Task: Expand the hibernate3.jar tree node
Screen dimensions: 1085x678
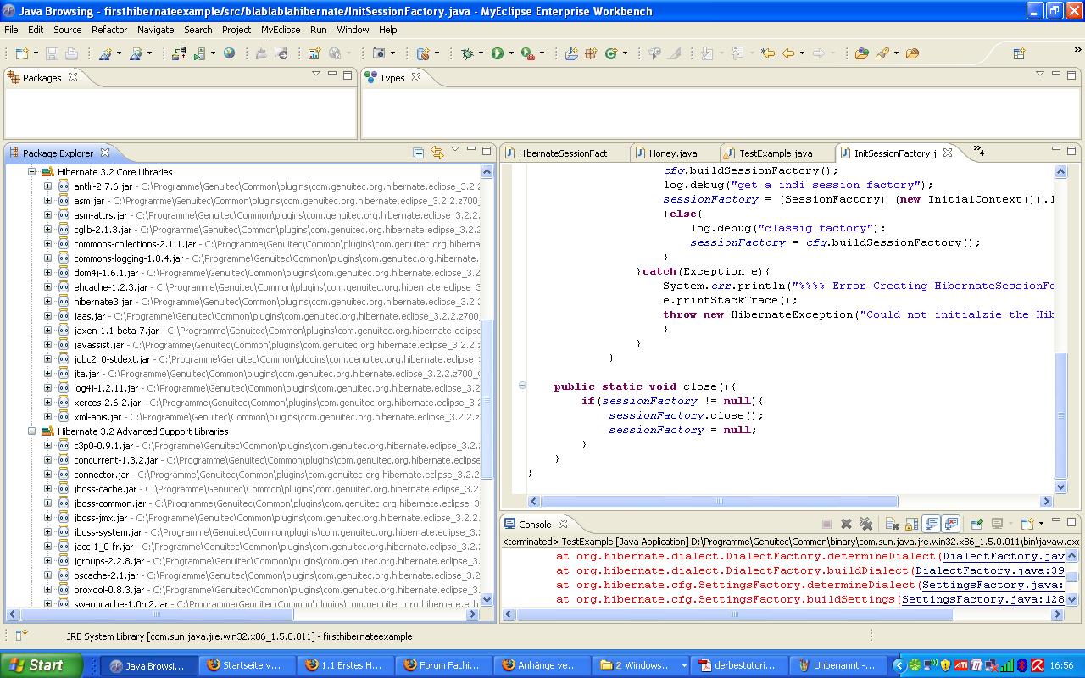Action: pos(47,301)
